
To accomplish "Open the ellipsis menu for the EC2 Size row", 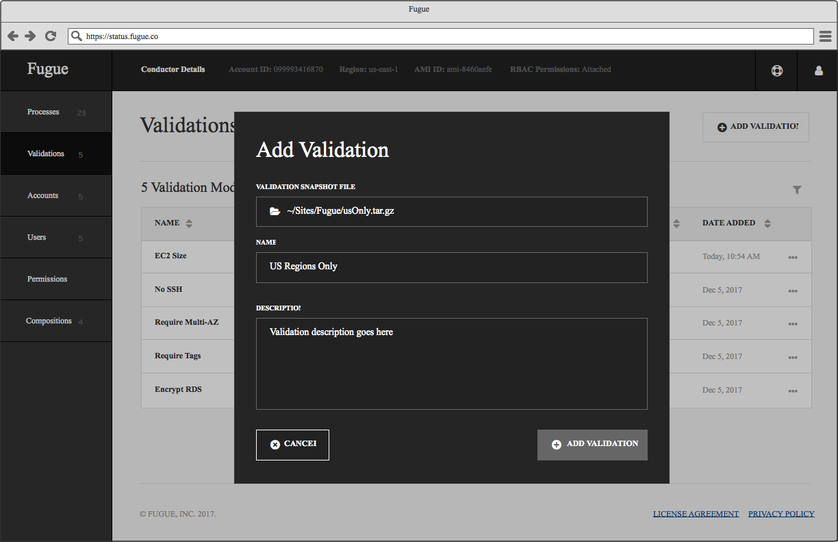I will click(793, 256).
